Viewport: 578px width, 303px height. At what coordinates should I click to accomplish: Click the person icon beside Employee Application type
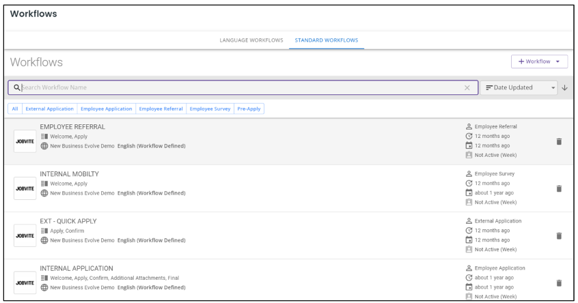coord(469,268)
